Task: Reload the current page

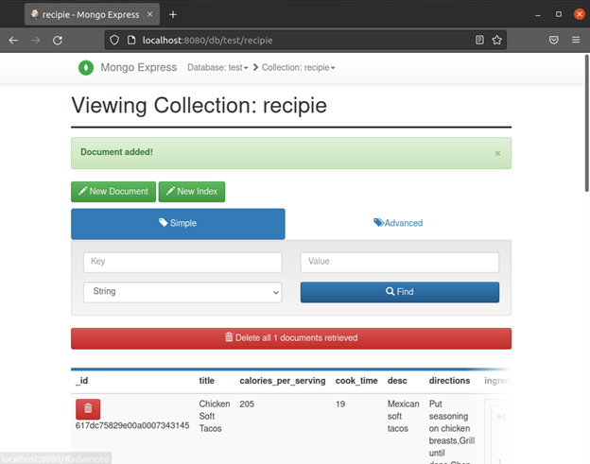Action: pyautogui.click(x=58, y=41)
